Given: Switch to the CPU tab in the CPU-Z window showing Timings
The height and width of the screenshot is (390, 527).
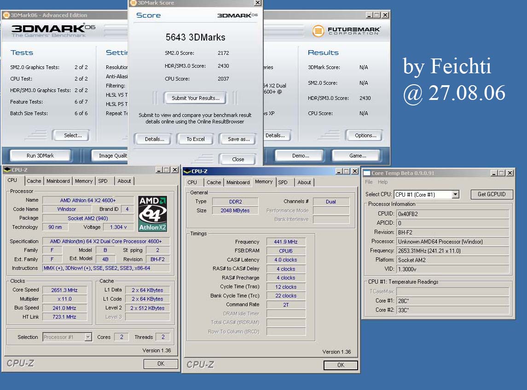Looking at the screenshot, I should [x=192, y=182].
